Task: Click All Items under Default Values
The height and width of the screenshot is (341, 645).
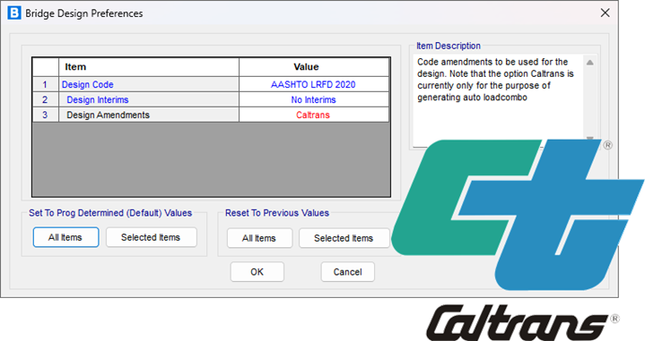Action: pos(65,237)
